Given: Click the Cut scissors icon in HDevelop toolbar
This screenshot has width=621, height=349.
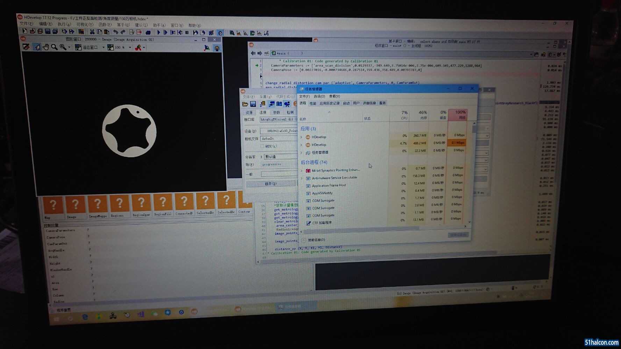Looking at the screenshot, I should (92, 32).
